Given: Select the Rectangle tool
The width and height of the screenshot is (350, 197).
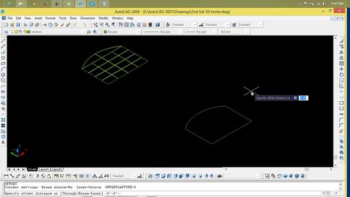Looking at the screenshot, I should point(3,63).
